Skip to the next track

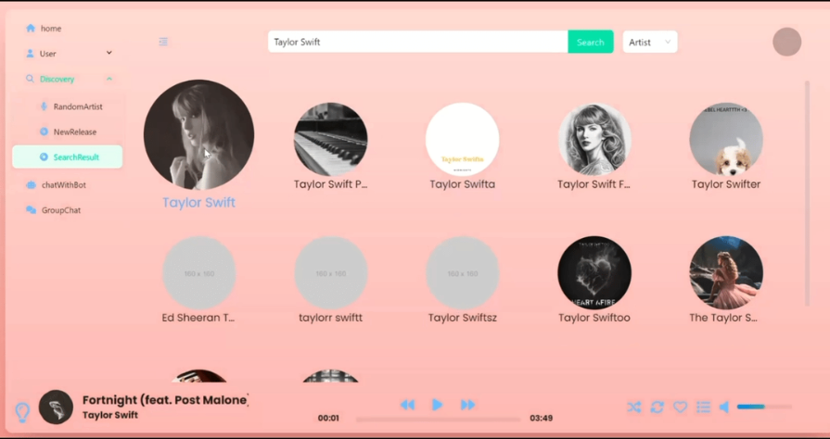point(468,405)
